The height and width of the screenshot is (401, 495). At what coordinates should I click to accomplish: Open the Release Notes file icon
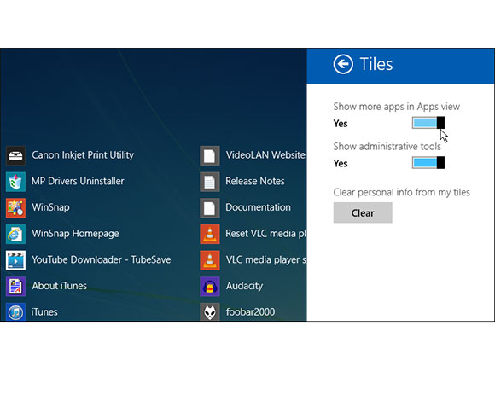point(210,182)
